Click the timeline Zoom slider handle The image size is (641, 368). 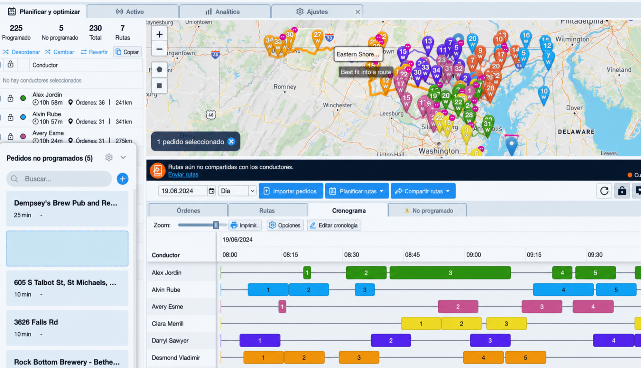pos(216,225)
